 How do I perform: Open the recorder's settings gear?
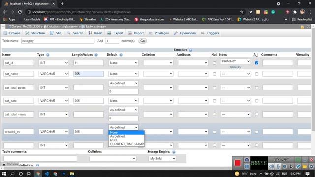(312, 166)
